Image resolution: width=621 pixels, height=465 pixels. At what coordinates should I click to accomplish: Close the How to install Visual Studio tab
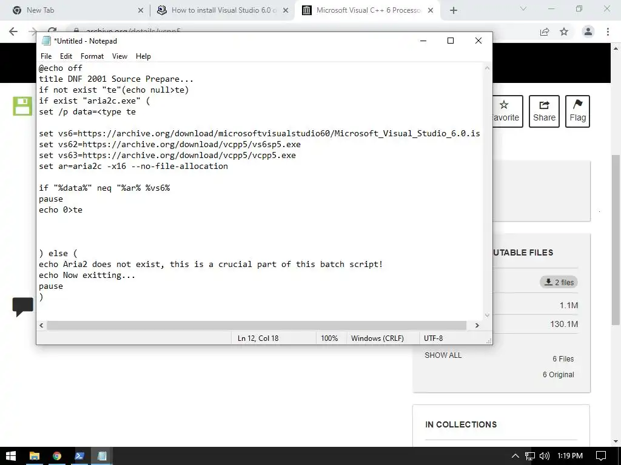tap(286, 11)
